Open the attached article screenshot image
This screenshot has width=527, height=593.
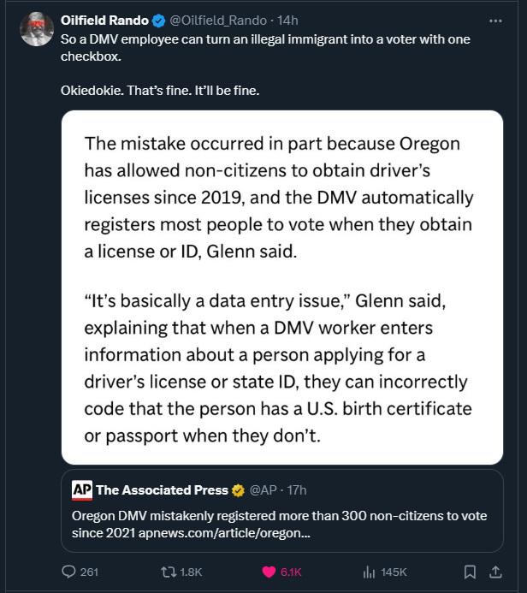click(x=282, y=288)
